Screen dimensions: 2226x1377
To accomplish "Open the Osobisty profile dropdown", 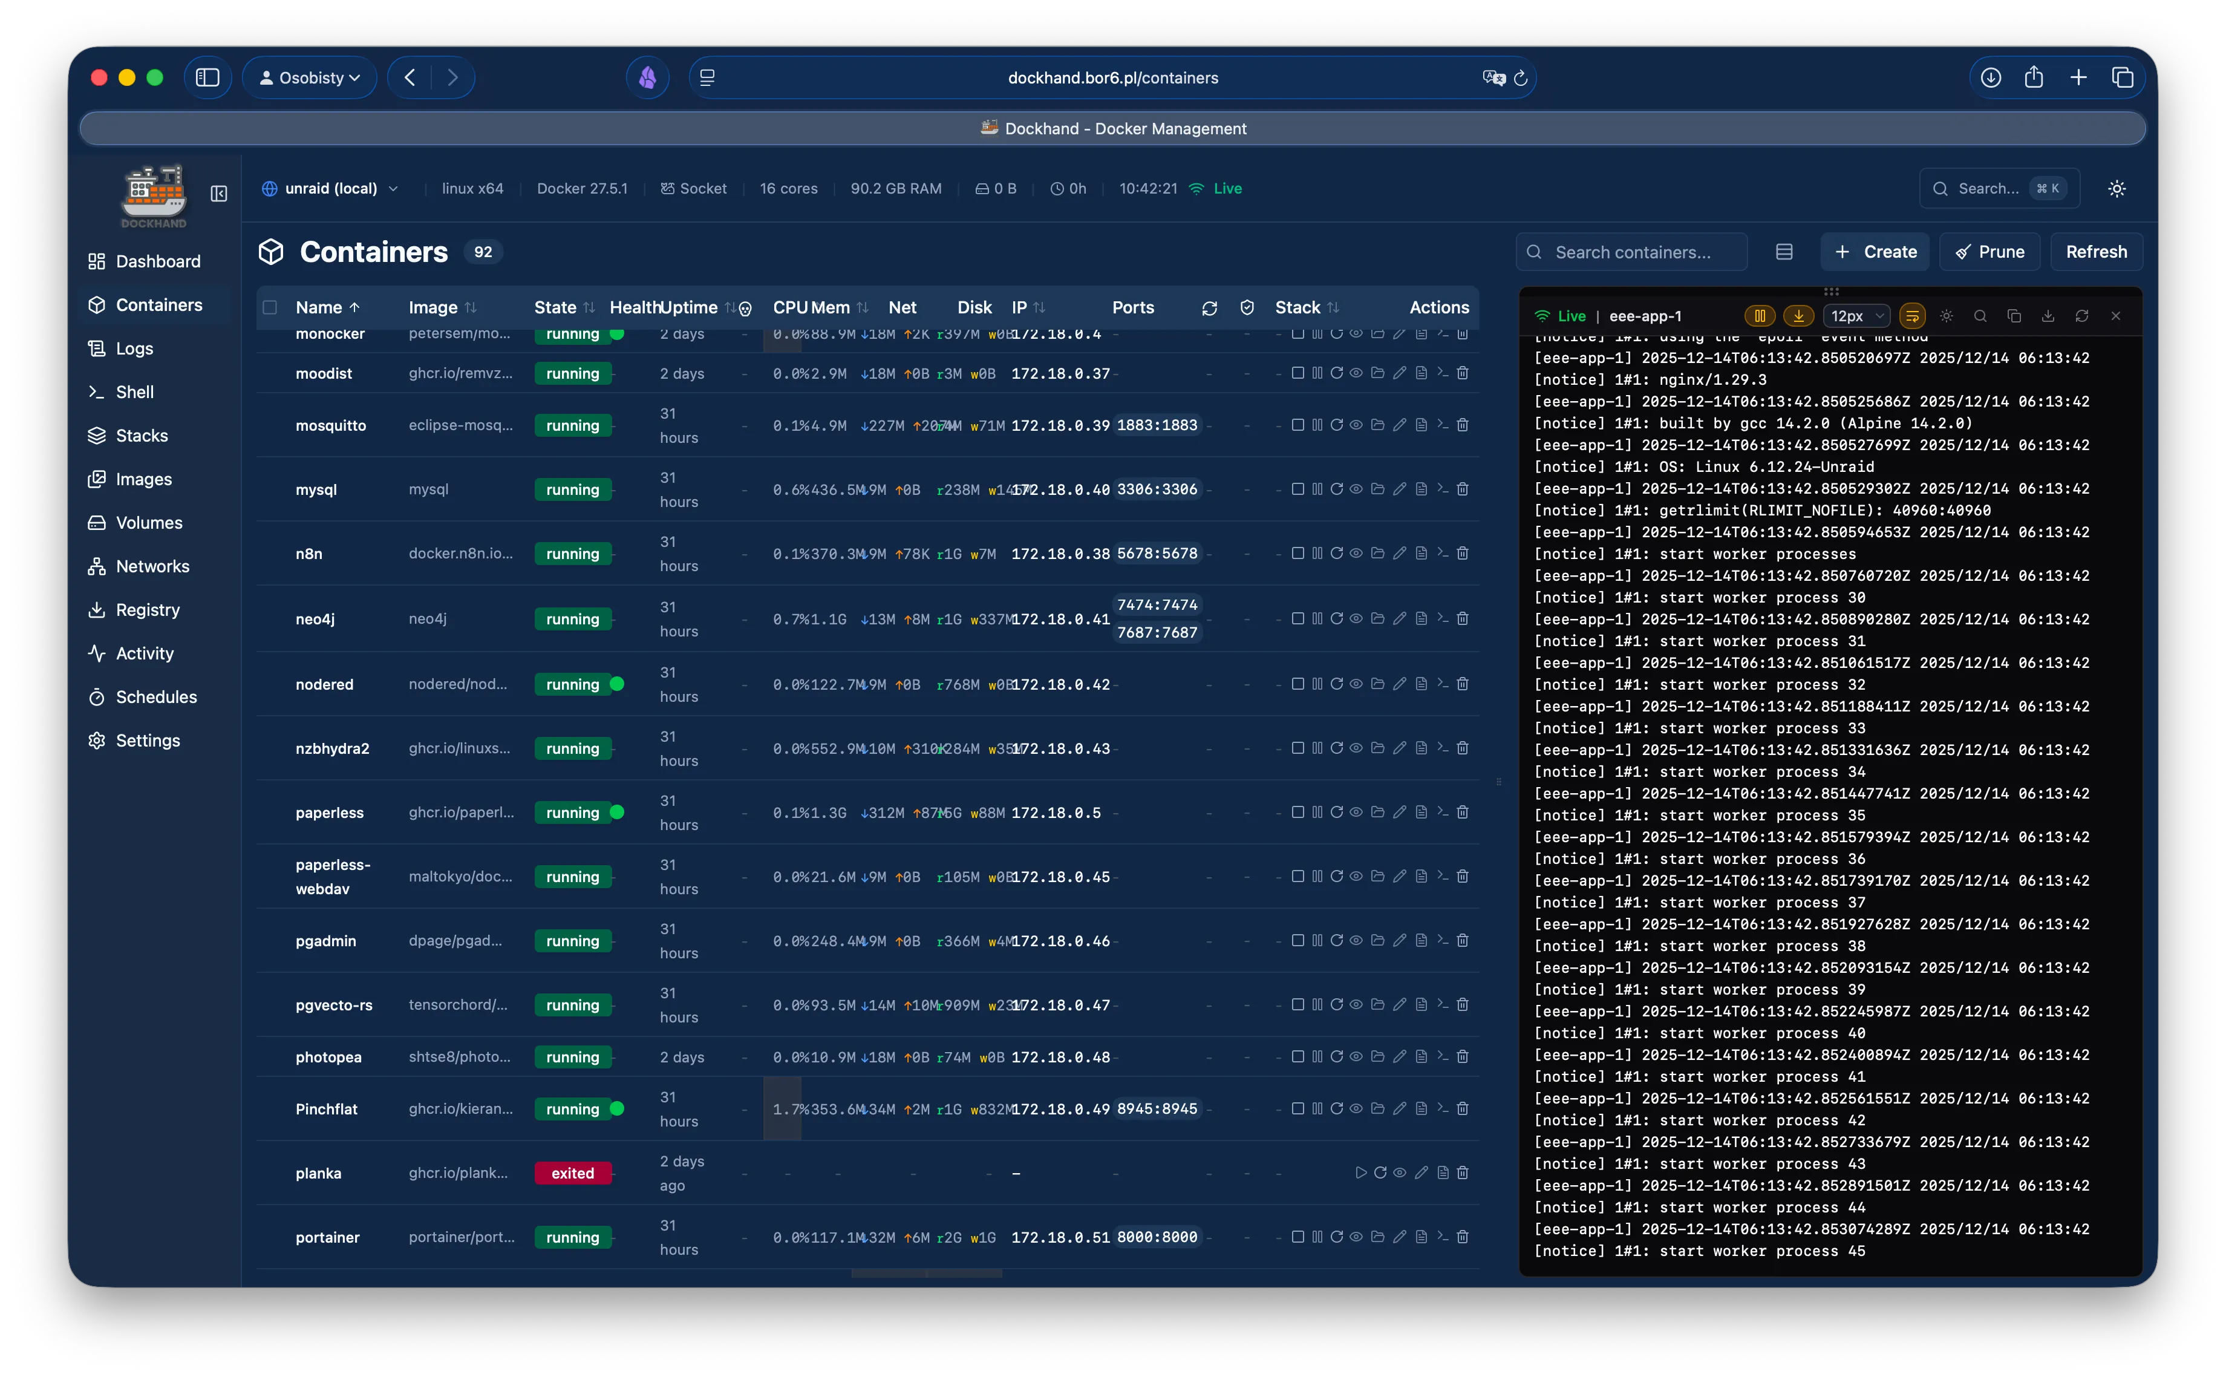I will tap(310, 77).
